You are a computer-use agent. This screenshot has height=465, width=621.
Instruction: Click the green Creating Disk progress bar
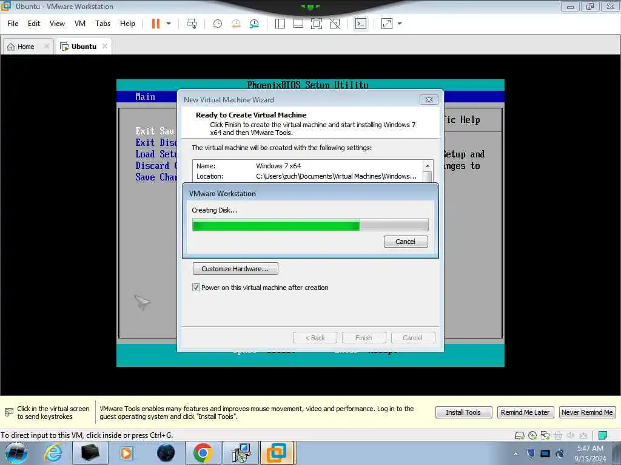(310, 225)
